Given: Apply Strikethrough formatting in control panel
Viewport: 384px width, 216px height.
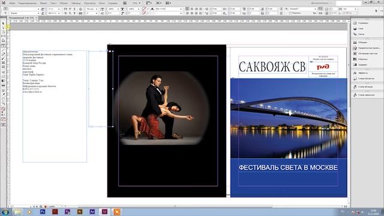Looking at the screenshot, I should click(74, 13).
